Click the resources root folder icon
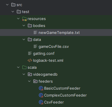The image size is (112, 107). click(24, 19)
